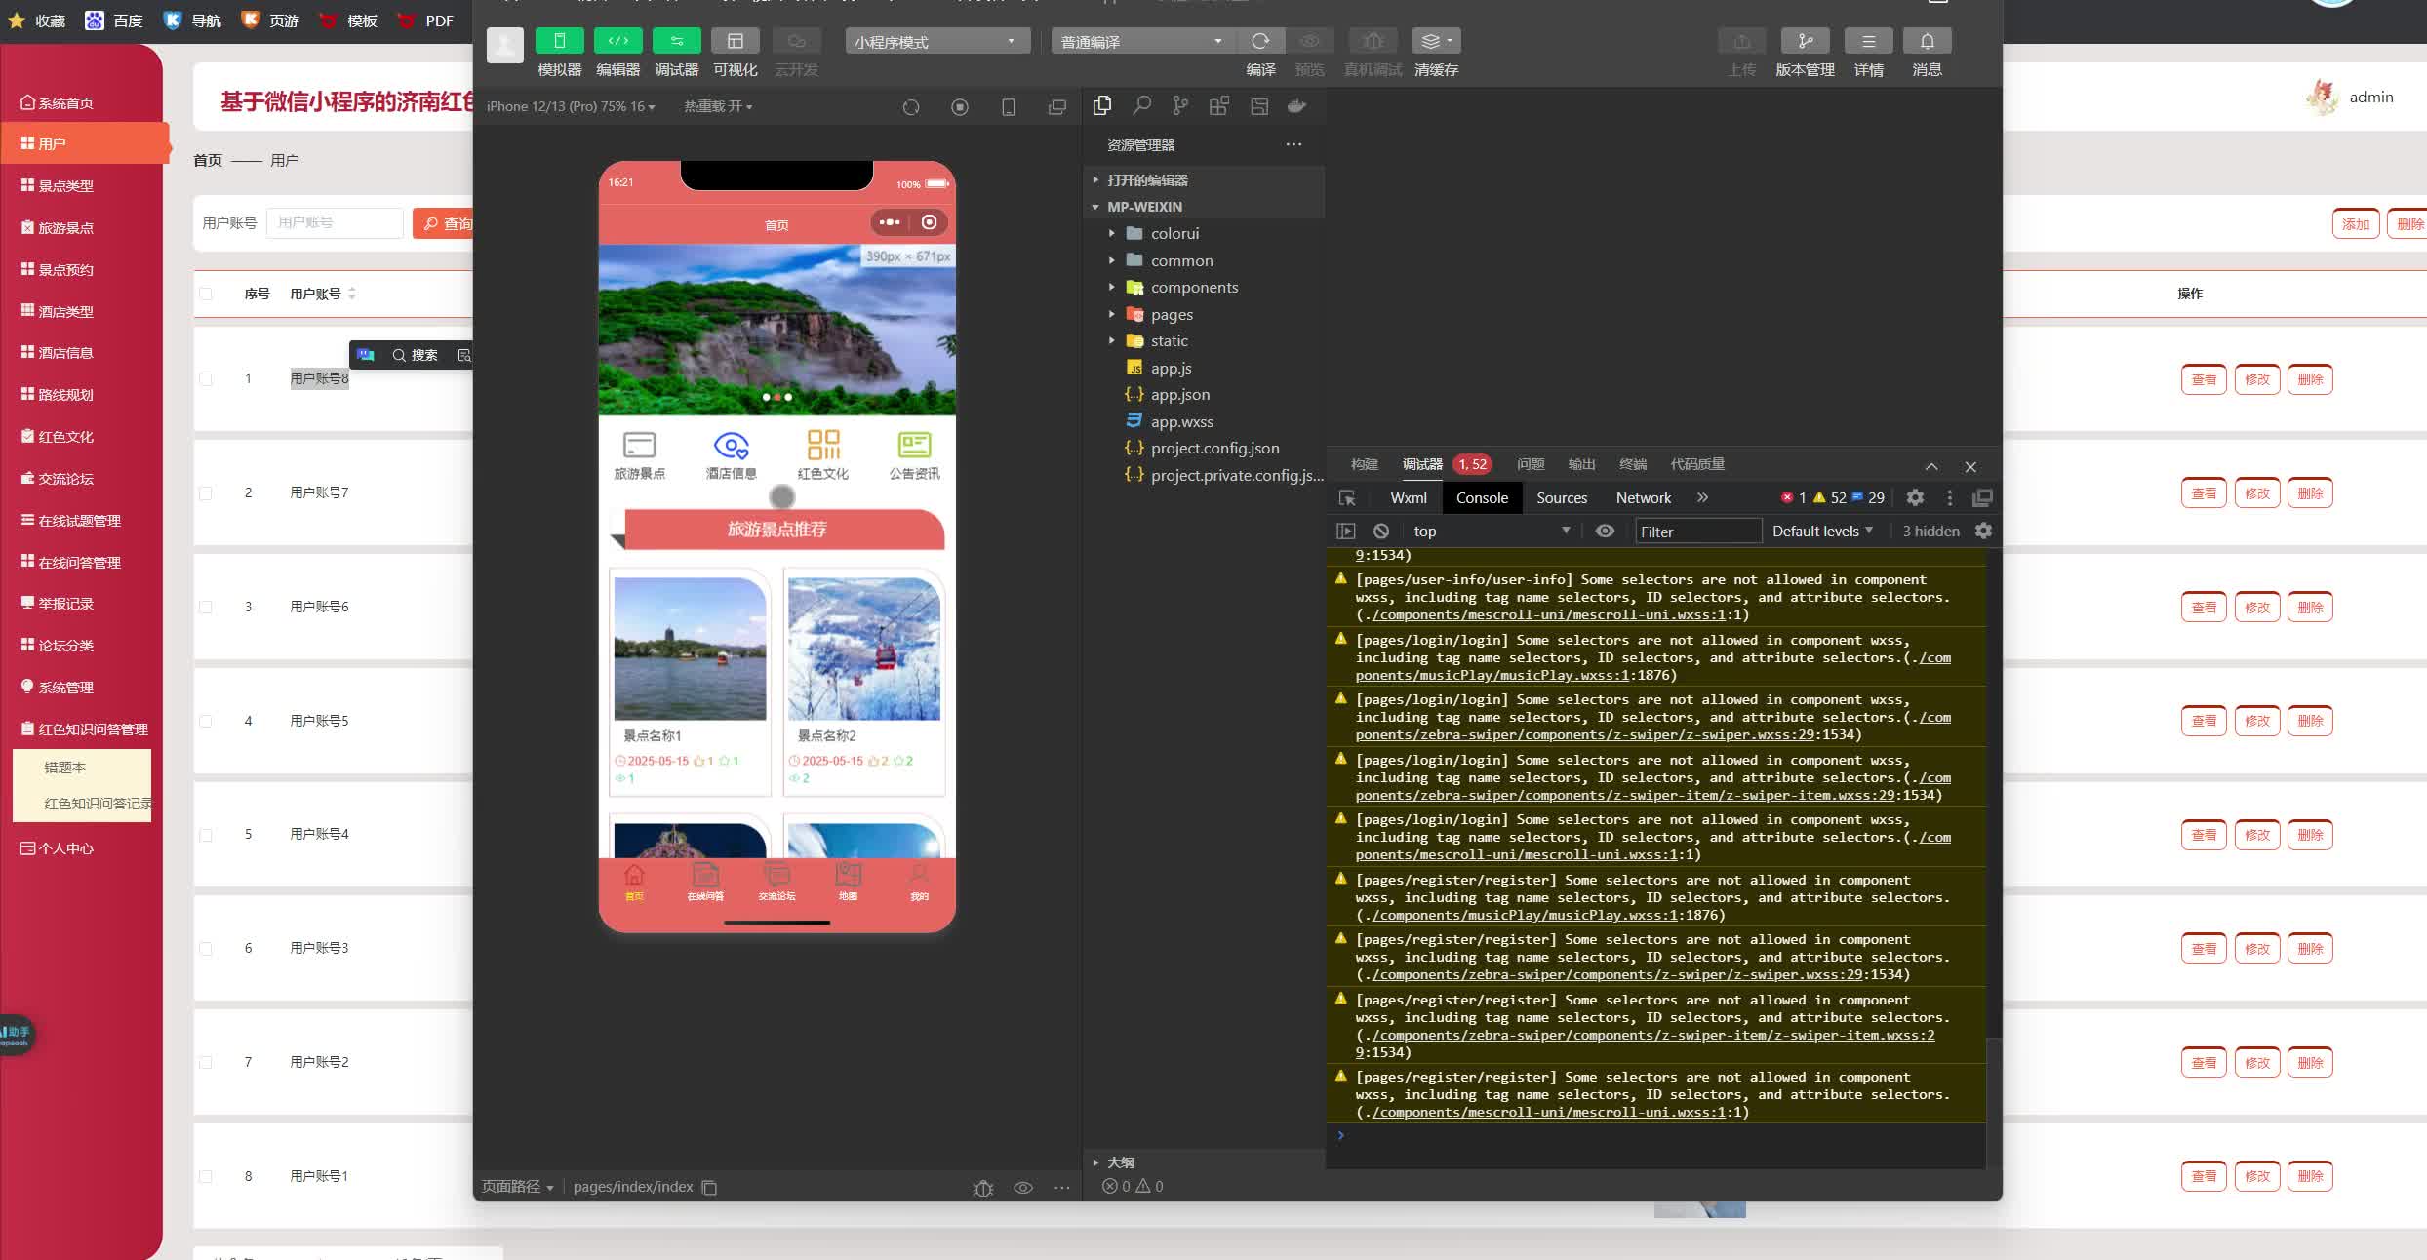Toggle the Debugger panel button
This screenshot has height=1260, width=2427.
pyautogui.click(x=676, y=41)
